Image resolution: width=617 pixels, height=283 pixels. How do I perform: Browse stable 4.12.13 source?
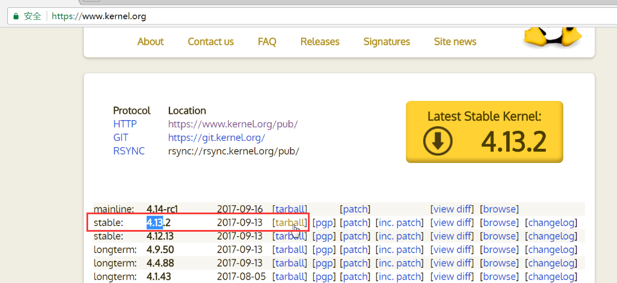click(x=499, y=236)
